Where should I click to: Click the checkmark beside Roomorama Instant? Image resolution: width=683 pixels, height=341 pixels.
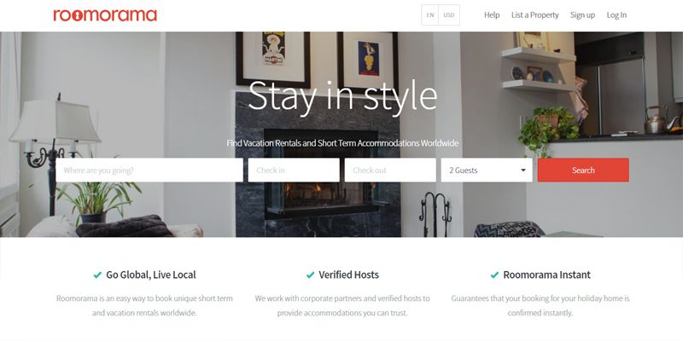(494, 275)
